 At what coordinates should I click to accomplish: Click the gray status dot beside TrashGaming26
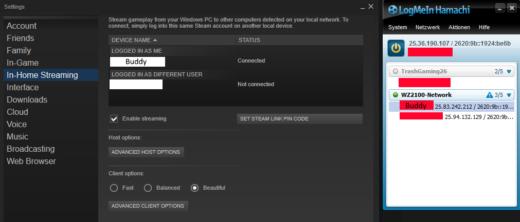point(395,71)
